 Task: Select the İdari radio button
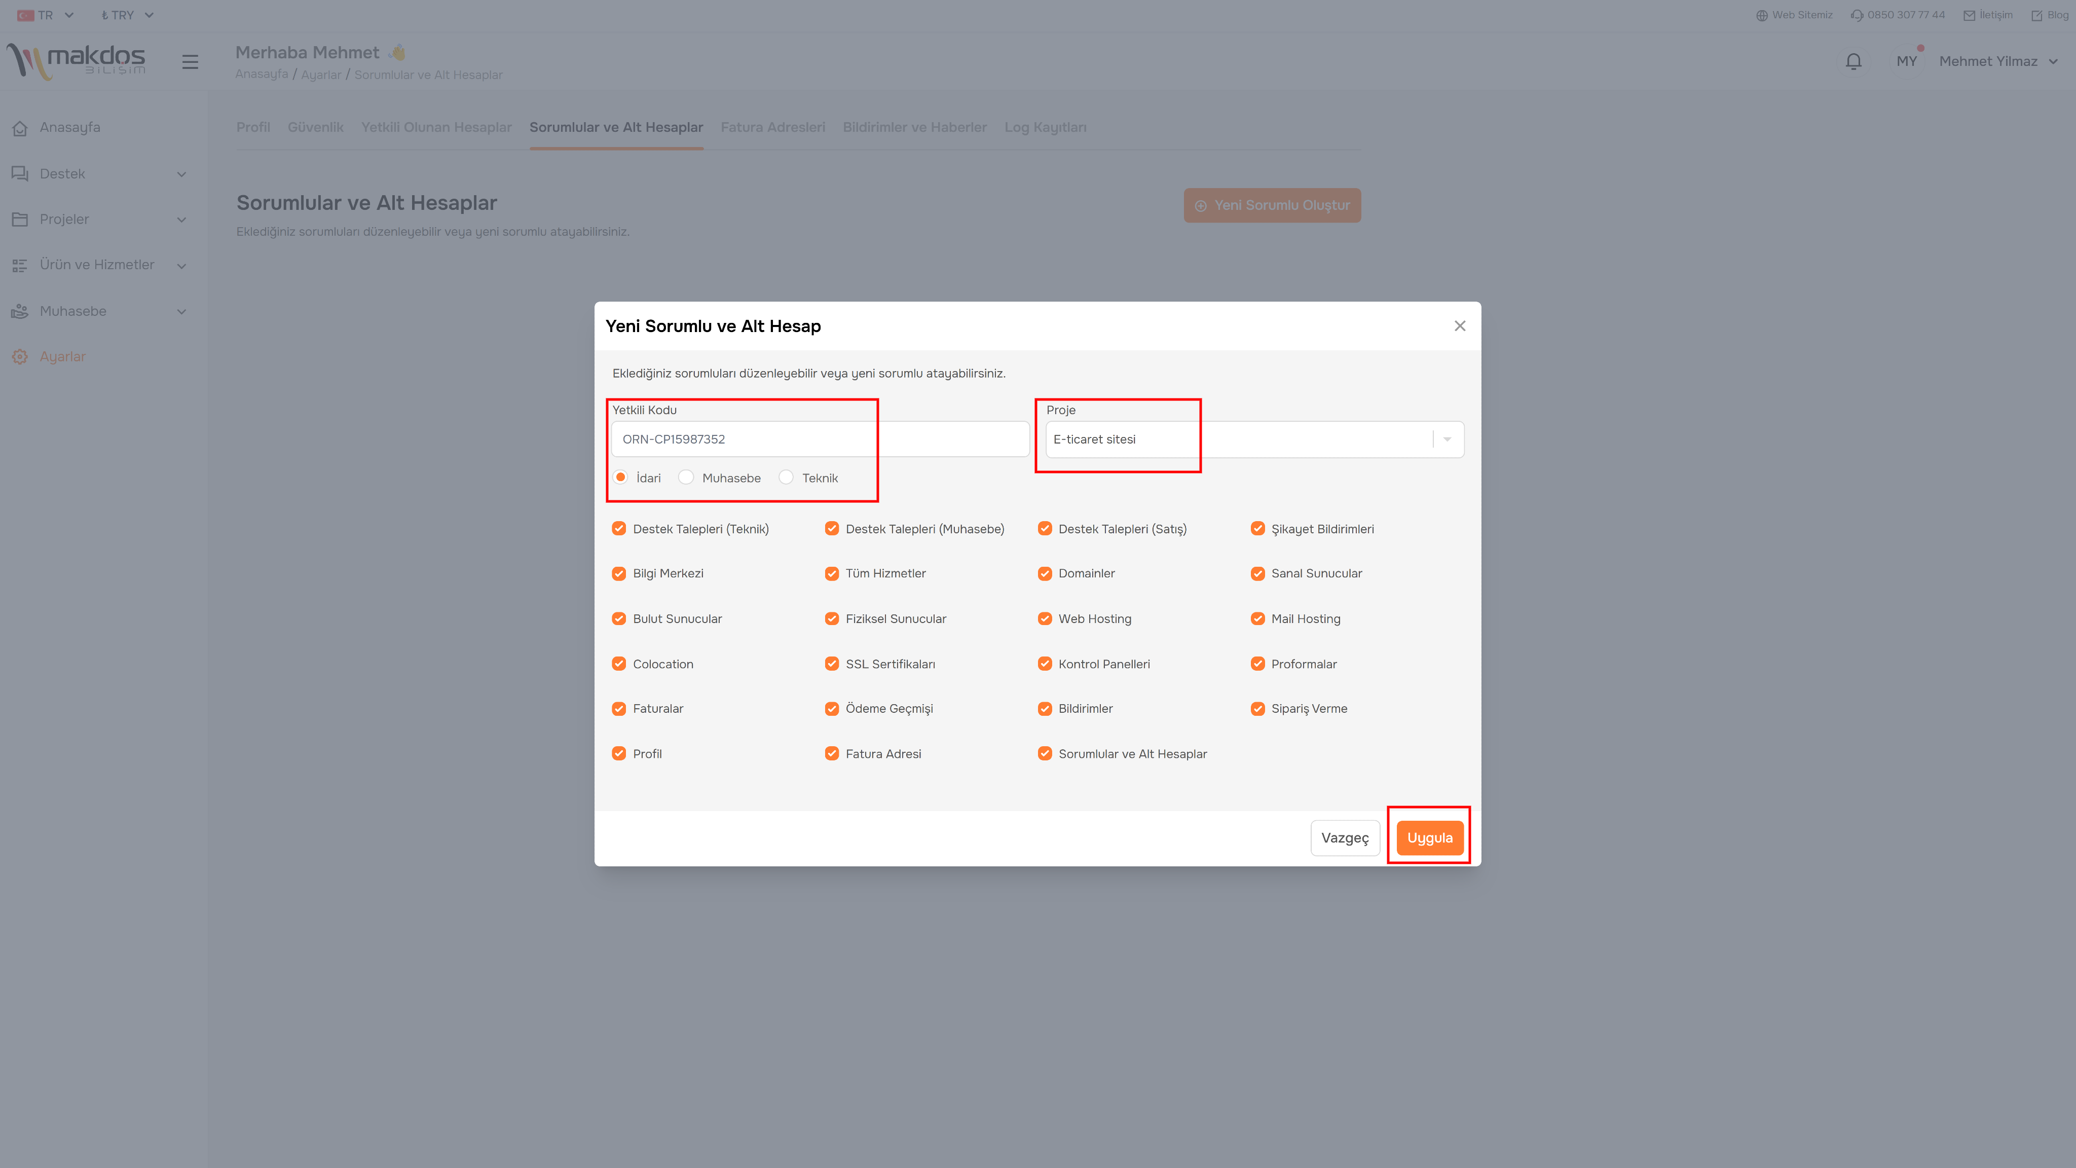[x=620, y=477]
